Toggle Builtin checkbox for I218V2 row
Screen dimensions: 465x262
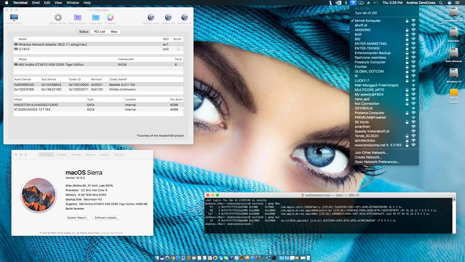[178, 49]
